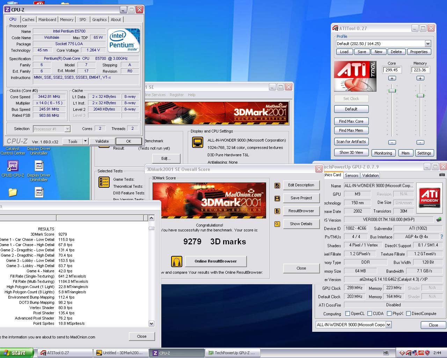This screenshot has height=358, width=447.
Task: Open the CPU-Z Tools dropdown arrow
Action: (x=85, y=141)
